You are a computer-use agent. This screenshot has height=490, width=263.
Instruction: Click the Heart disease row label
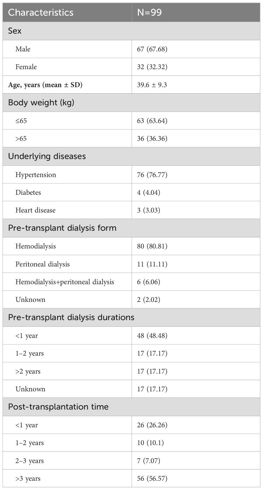[35, 210]
